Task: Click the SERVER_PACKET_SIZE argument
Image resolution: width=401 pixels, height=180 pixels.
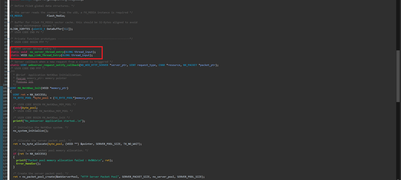Action: coord(136,176)
